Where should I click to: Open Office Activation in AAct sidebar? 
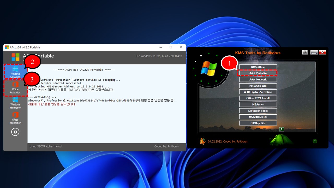pyautogui.click(x=15, y=87)
